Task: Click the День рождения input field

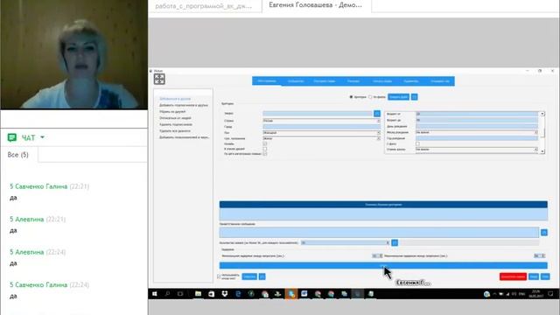Action: [x=477, y=126]
